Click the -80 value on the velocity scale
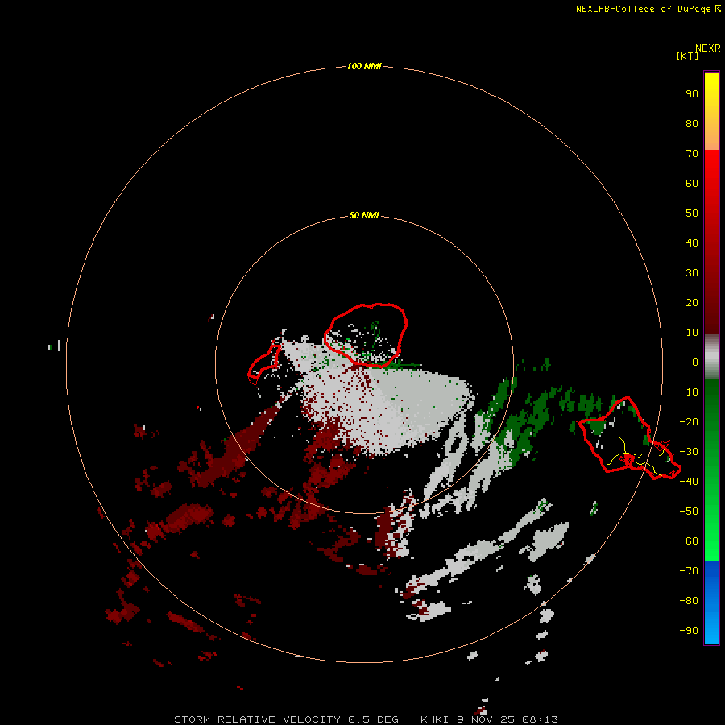This screenshot has height=725, width=725. (x=689, y=601)
